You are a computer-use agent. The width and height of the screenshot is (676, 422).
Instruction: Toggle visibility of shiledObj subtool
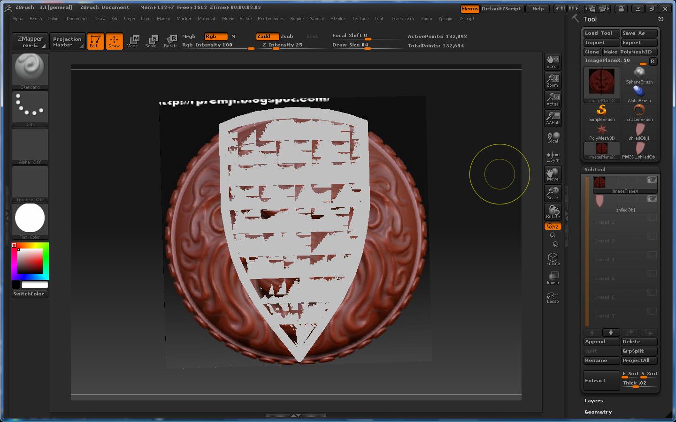click(652, 199)
